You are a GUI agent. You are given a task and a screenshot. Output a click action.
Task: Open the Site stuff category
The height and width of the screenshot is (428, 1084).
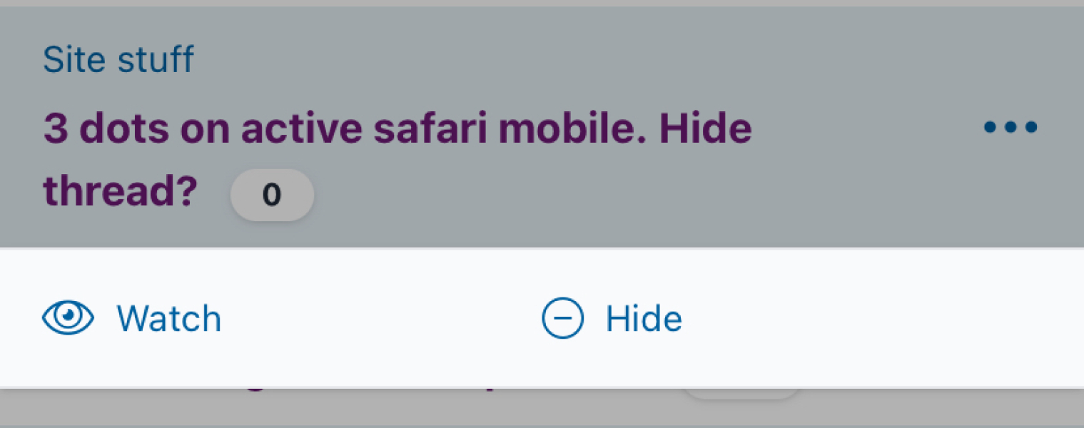[x=118, y=58]
